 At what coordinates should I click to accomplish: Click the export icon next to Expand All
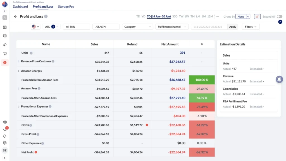257,16
